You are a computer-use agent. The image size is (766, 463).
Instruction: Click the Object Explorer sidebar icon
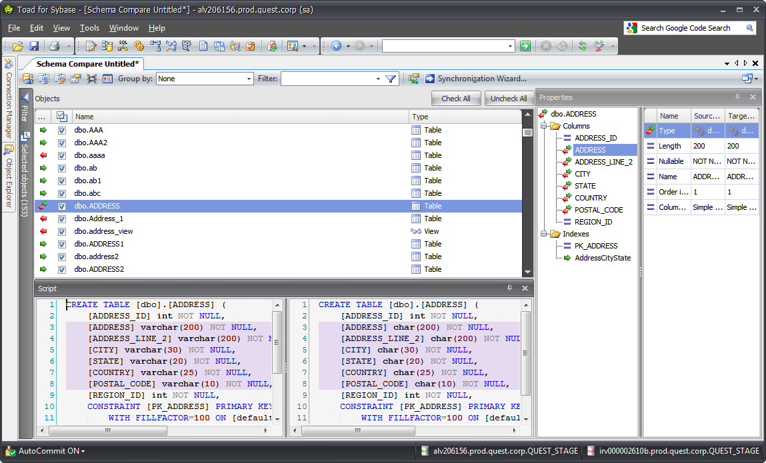click(8, 150)
